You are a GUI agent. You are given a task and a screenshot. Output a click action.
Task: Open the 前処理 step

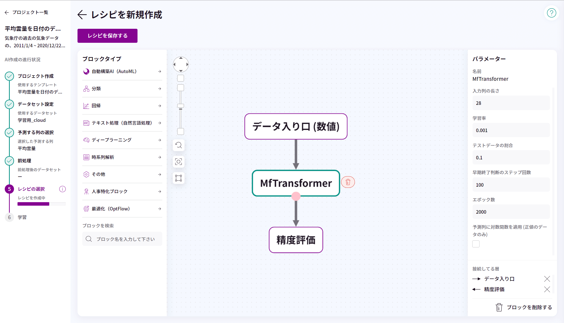pyautogui.click(x=24, y=161)
